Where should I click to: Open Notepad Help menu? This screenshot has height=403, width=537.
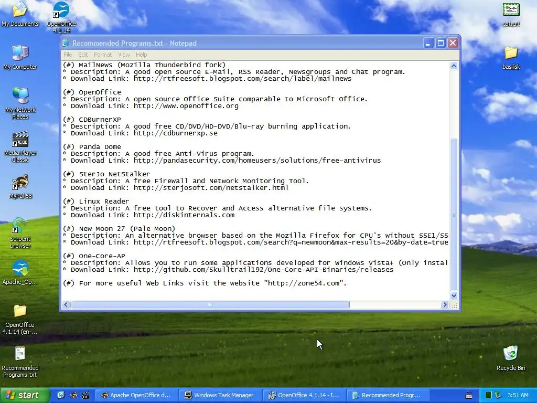141,55
